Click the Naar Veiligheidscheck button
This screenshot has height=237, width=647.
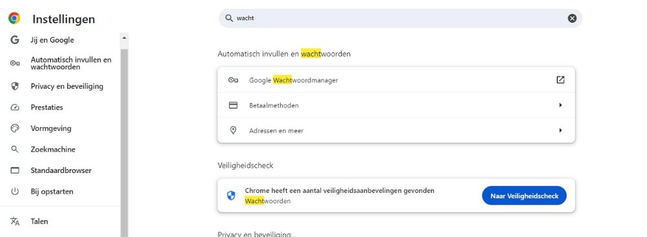click(524, 196)
